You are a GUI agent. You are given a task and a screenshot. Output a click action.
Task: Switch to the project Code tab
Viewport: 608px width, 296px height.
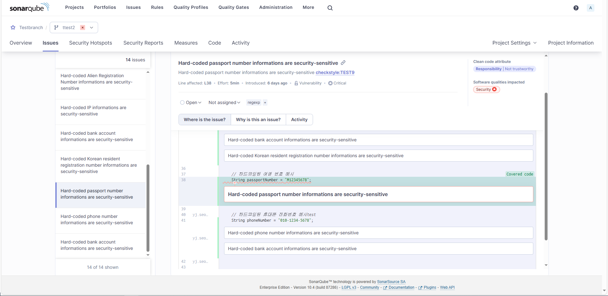[215, 43]
